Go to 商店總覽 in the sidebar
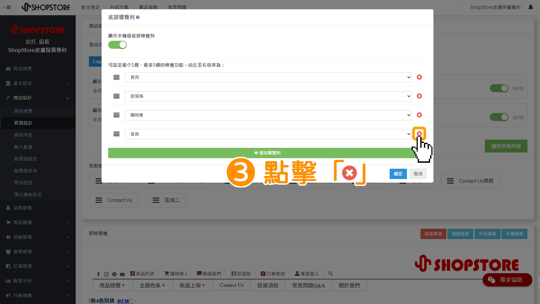540x304 pixels. pyautogui.click(x=38, y=69)
